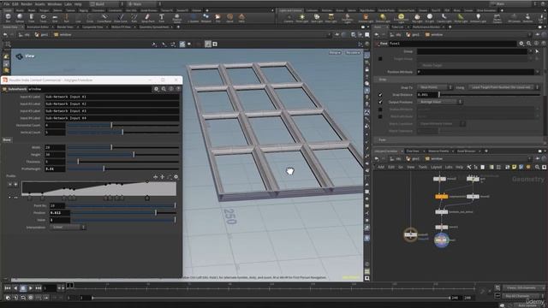This screenshot has width=548, height=308.
Task: Select the Curve Bezier shelf tool
Action: click(104, 17)
